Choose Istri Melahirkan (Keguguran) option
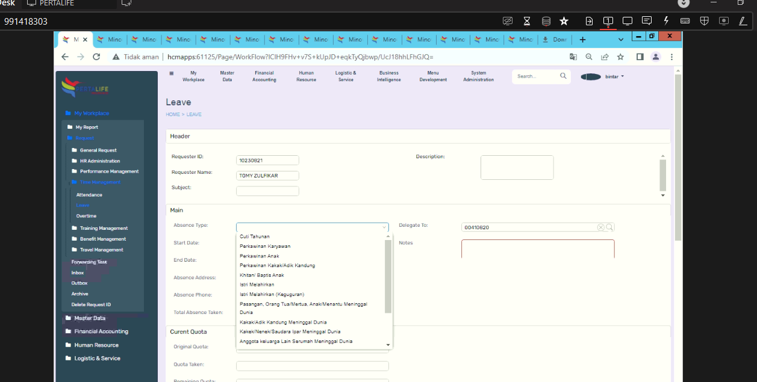This screenshot has height=382, width=757. point(272,294)
